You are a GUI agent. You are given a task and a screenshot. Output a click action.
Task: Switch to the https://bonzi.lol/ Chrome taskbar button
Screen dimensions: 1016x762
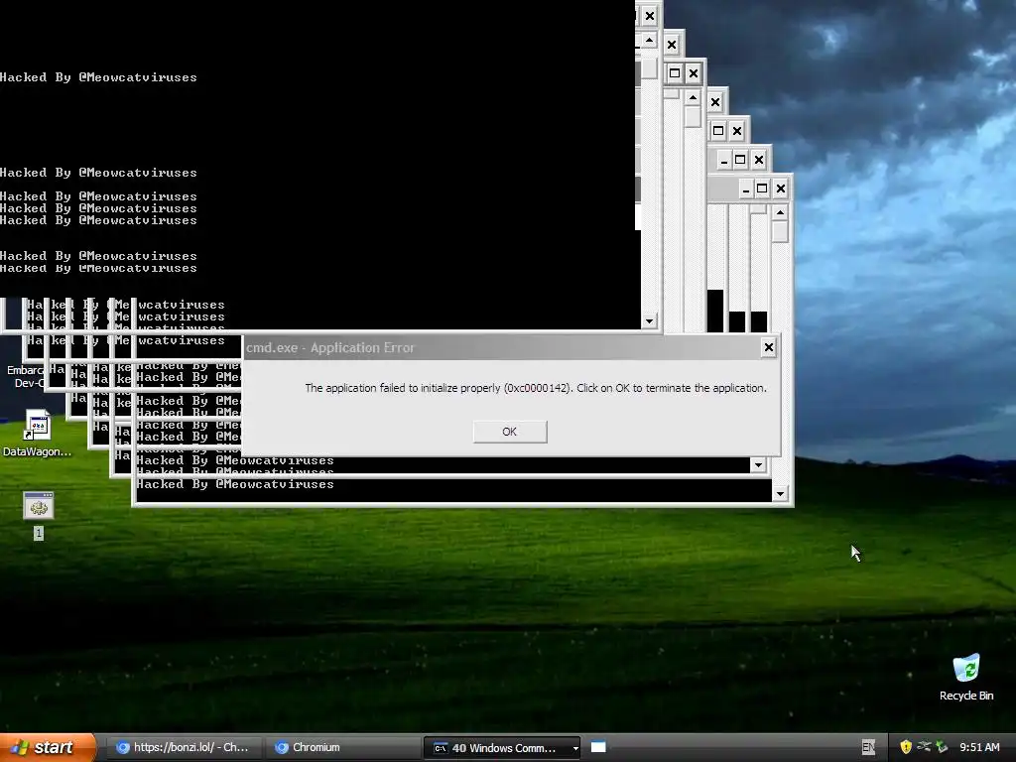pos(184,747)
